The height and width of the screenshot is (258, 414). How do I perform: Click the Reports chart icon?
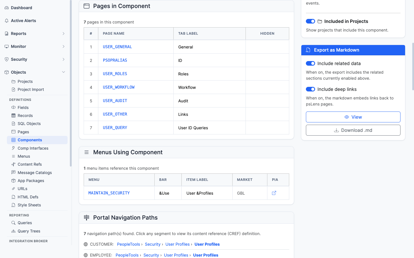pyautogui.click(x=7, y=34)
